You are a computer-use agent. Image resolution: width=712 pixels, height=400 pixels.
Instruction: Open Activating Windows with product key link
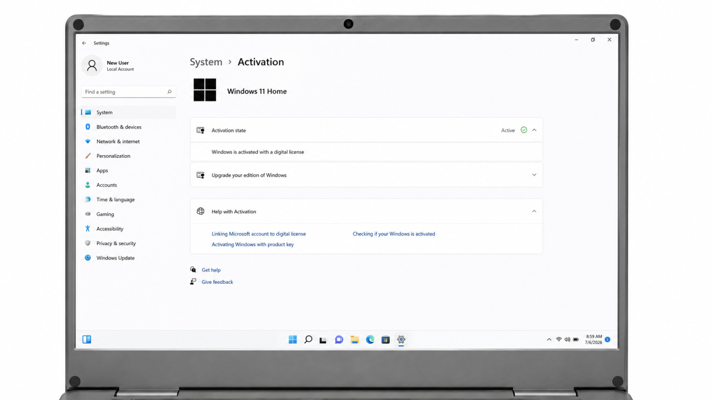pyautogui.click(x=253, y=244)
